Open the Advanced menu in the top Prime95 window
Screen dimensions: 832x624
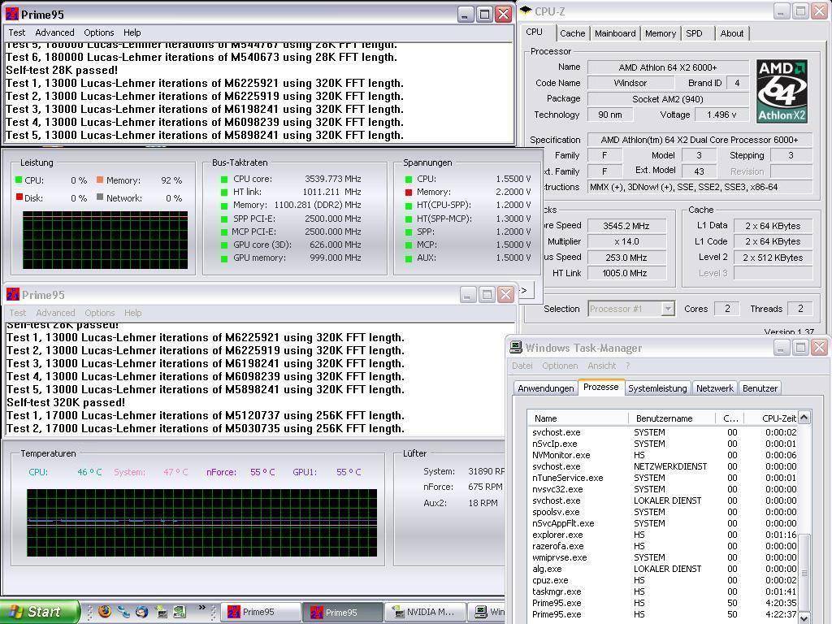(54, 32)
